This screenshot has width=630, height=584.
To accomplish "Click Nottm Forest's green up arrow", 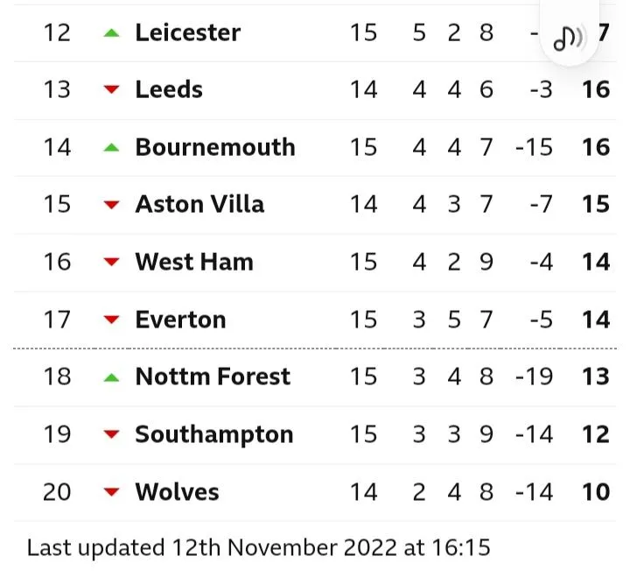I will [110, 376].
